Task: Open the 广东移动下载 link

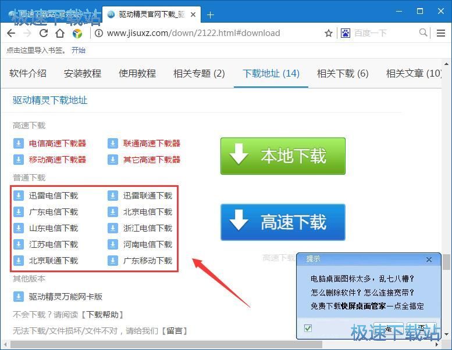Action: pyautogui.click(x=148, y=261)
